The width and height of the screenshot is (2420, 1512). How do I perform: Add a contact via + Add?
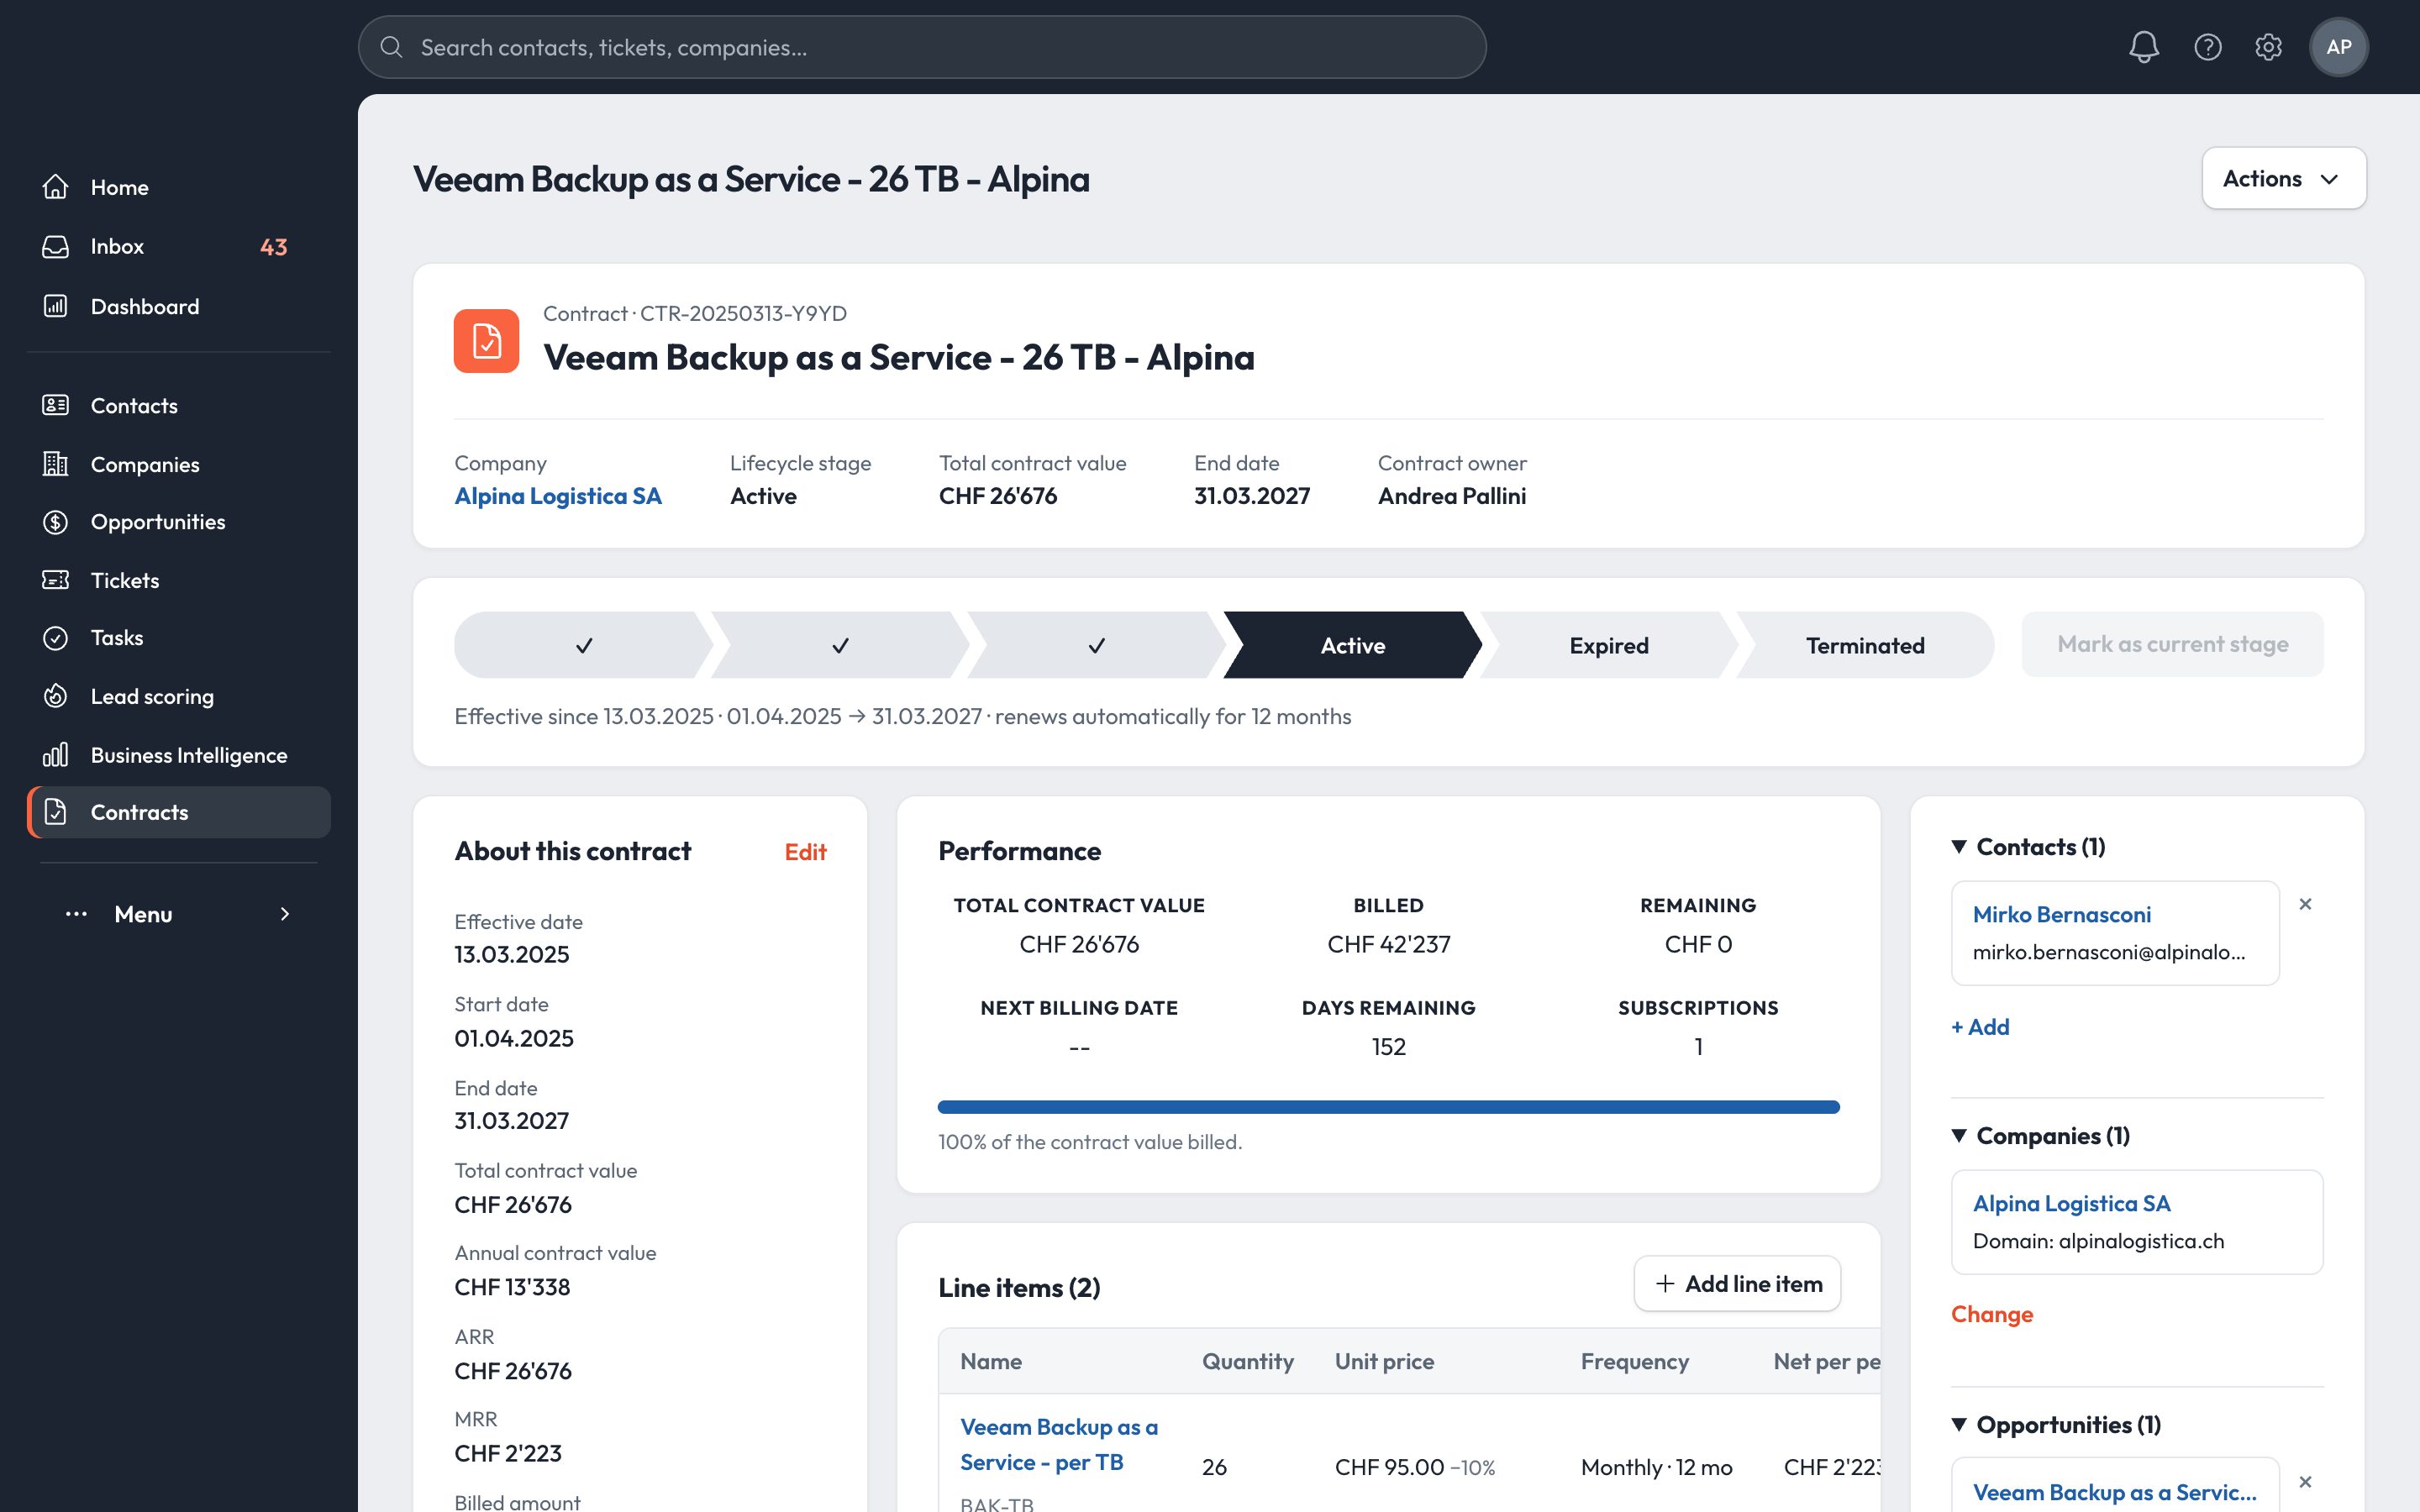[1980, 1027]
